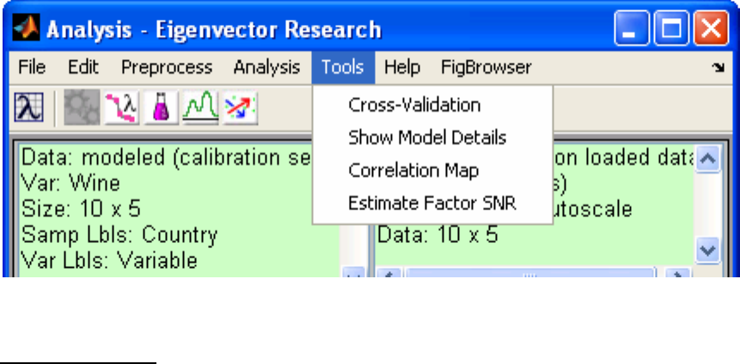Open the green peaks loadings plot icon
The width and height of the screenshot is (740, 364).
point(200,107)
